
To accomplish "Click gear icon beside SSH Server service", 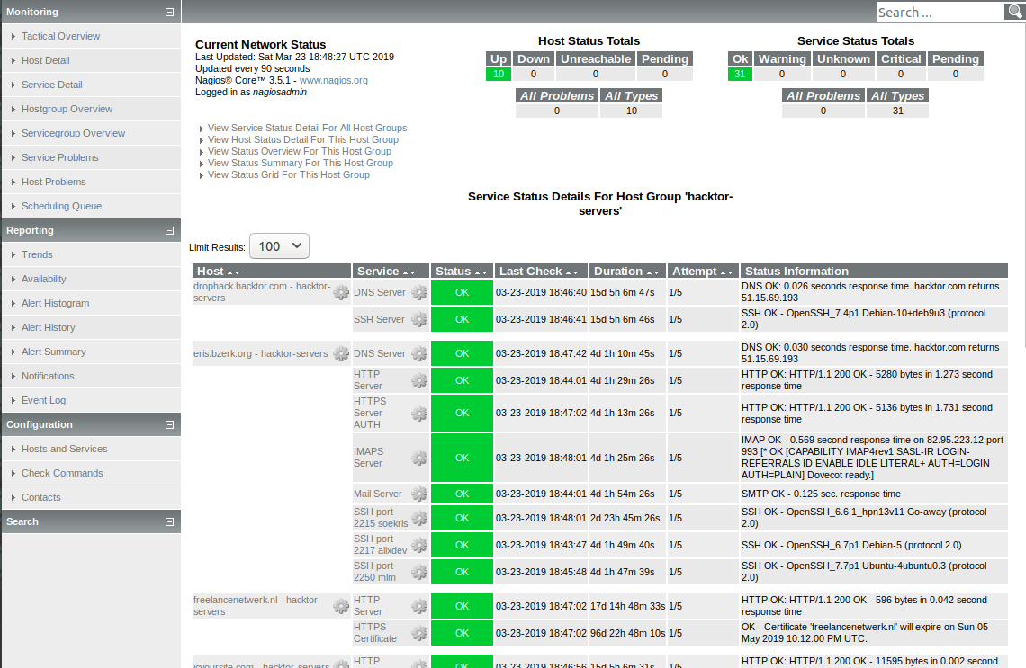I will tap(419, 319).
